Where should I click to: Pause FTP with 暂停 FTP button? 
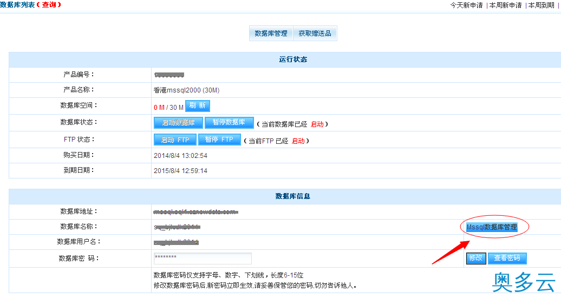tap(219, 140)
